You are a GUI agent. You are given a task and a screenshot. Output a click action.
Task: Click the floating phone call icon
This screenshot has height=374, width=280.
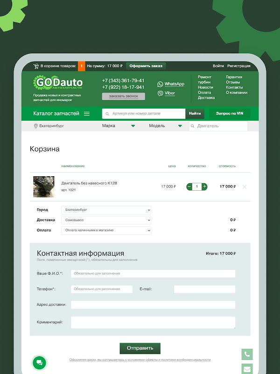[x=247, y=354]
